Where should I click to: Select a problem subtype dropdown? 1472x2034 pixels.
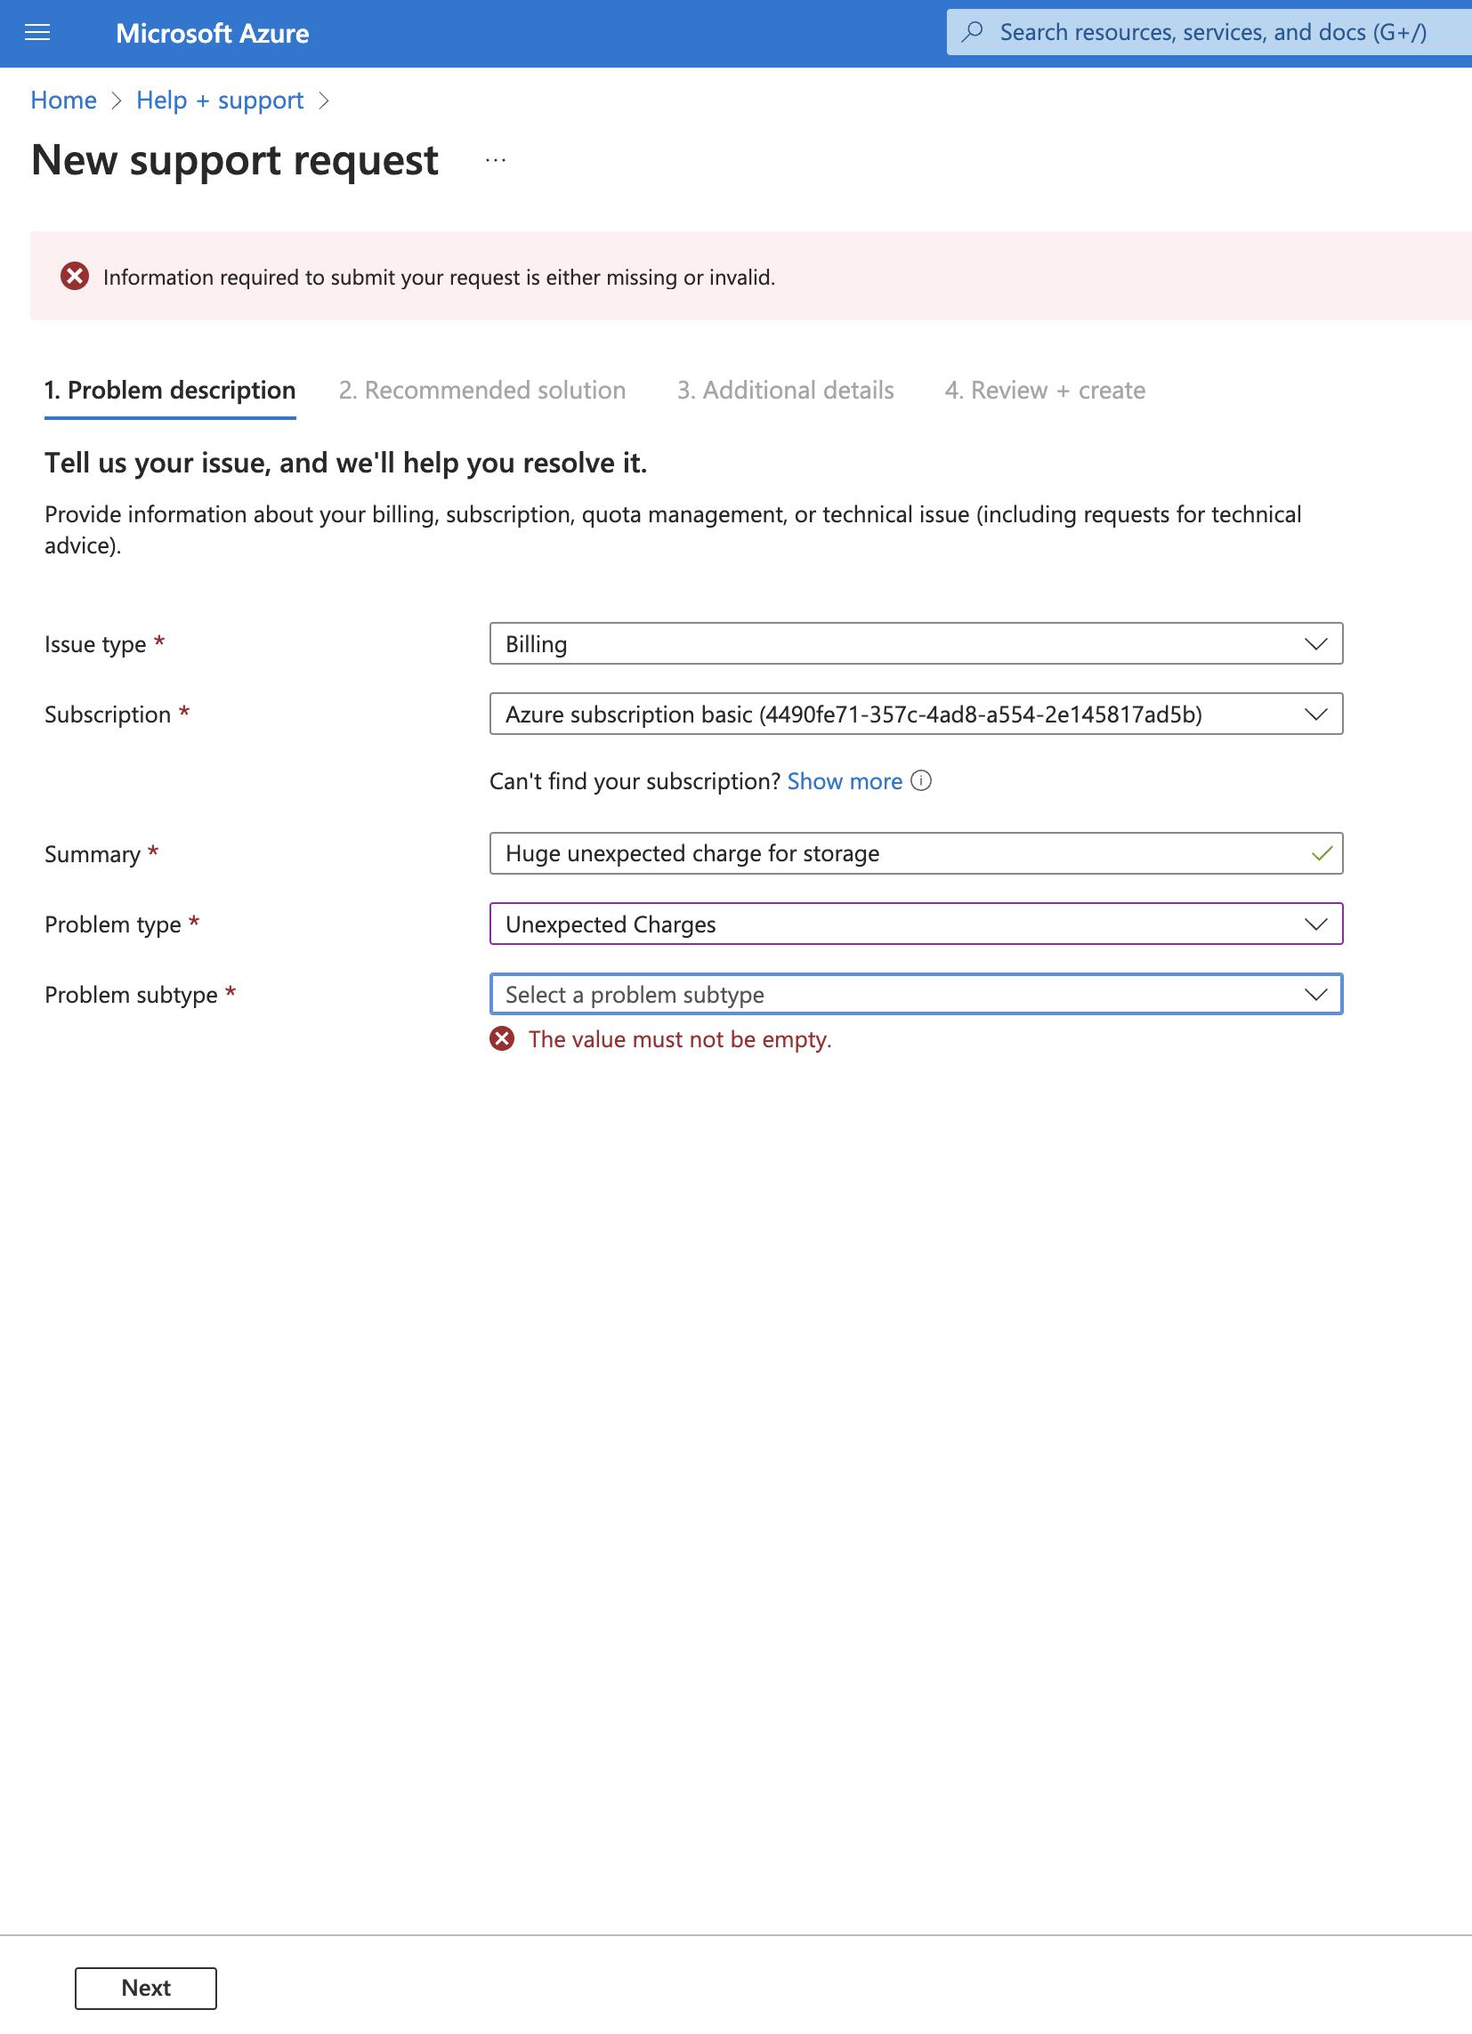(916, 994)
